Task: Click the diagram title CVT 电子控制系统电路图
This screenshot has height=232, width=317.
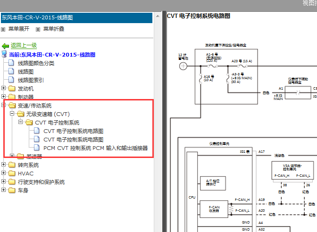Action: 199,16
